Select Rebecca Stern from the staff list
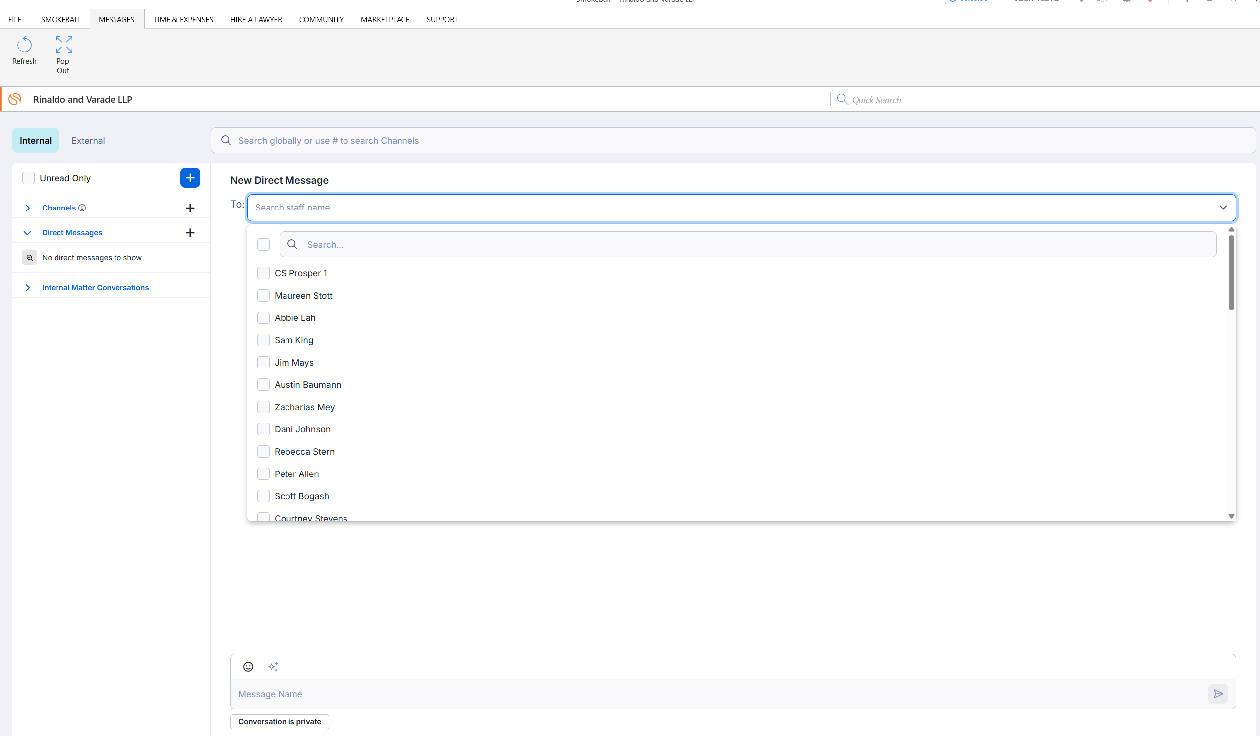The image size is (1260, 736). coord(304,452)
